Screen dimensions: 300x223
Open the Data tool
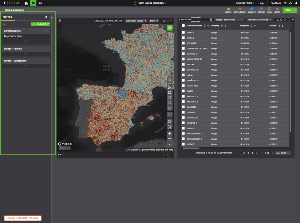[x=269, y=10]
